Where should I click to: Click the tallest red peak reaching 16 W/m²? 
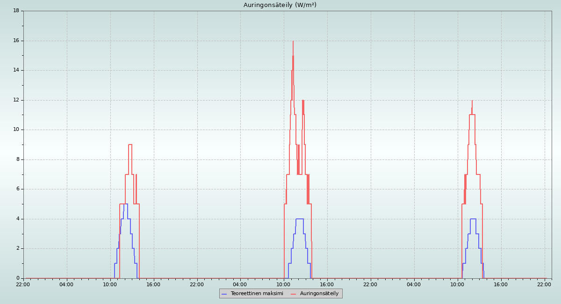point(293,42)
